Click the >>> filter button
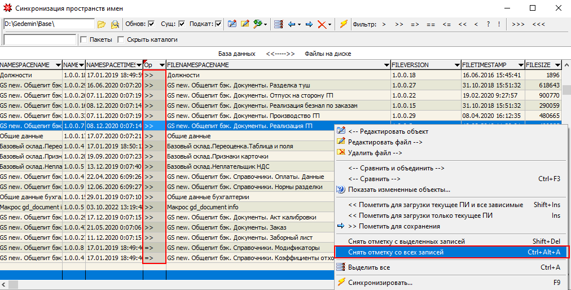Screen dimensions: 571x290 pyautogui.click(x=519, y=24)
